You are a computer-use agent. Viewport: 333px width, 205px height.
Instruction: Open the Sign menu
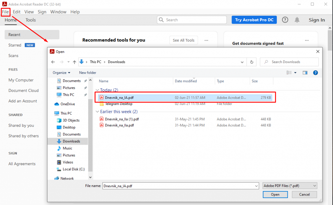click(x=42, y=12)
